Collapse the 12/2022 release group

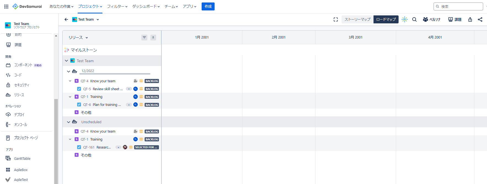(69, 71)
